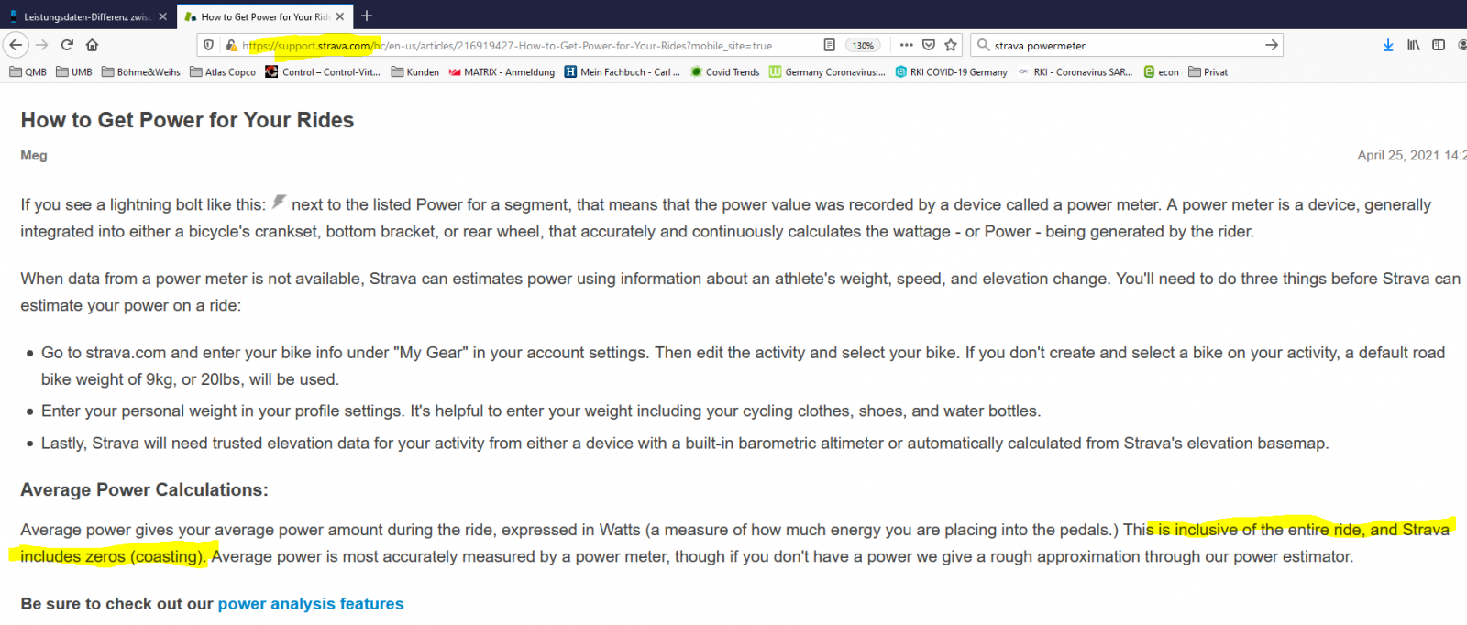Toggle reader view for this article

click(829, 45)
